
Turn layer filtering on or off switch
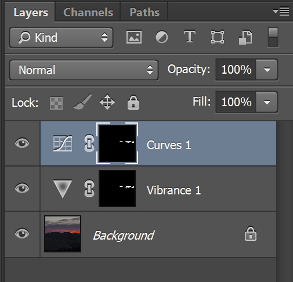click(273, 37)
